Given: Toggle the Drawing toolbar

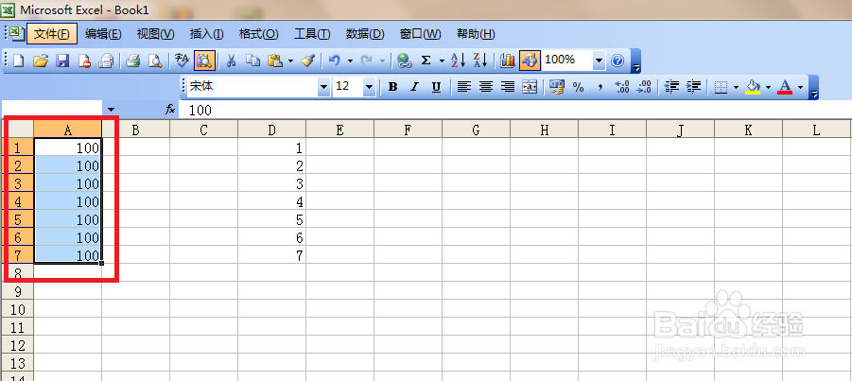Looking at the screenshot, I should tap(530, 61).
